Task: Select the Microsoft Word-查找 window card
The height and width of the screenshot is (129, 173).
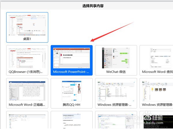Action: tap(156, 60)
